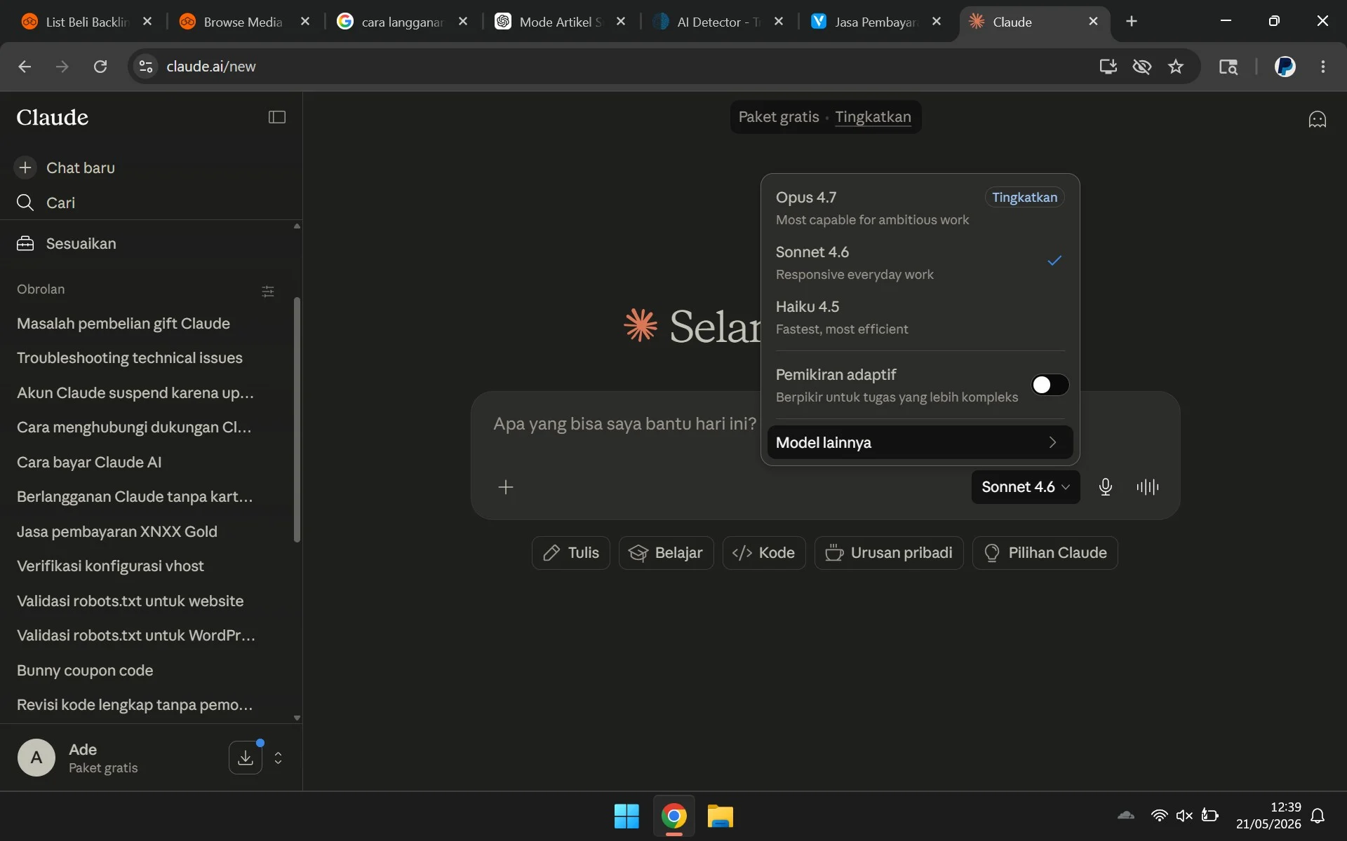The width and height of the screenshot is (1347, 841).
Task: Go back to previous page
Action: tap(25, 67)
